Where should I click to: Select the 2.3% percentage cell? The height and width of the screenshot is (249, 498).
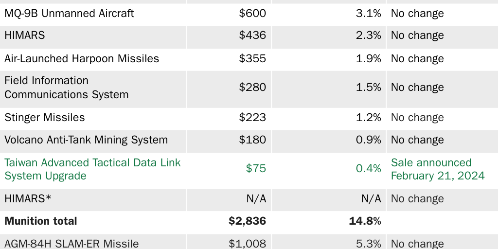pyautogui.click(x=368, y=36)
